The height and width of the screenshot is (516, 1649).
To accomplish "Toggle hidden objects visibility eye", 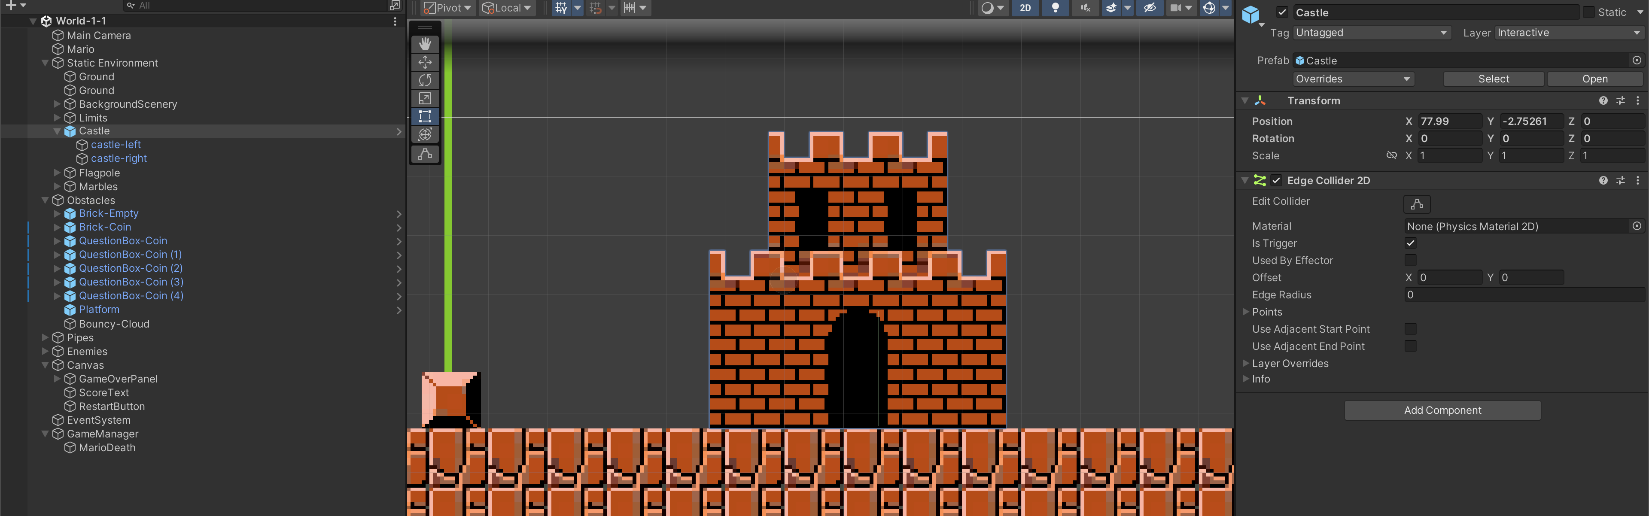I will [1150, 8].
